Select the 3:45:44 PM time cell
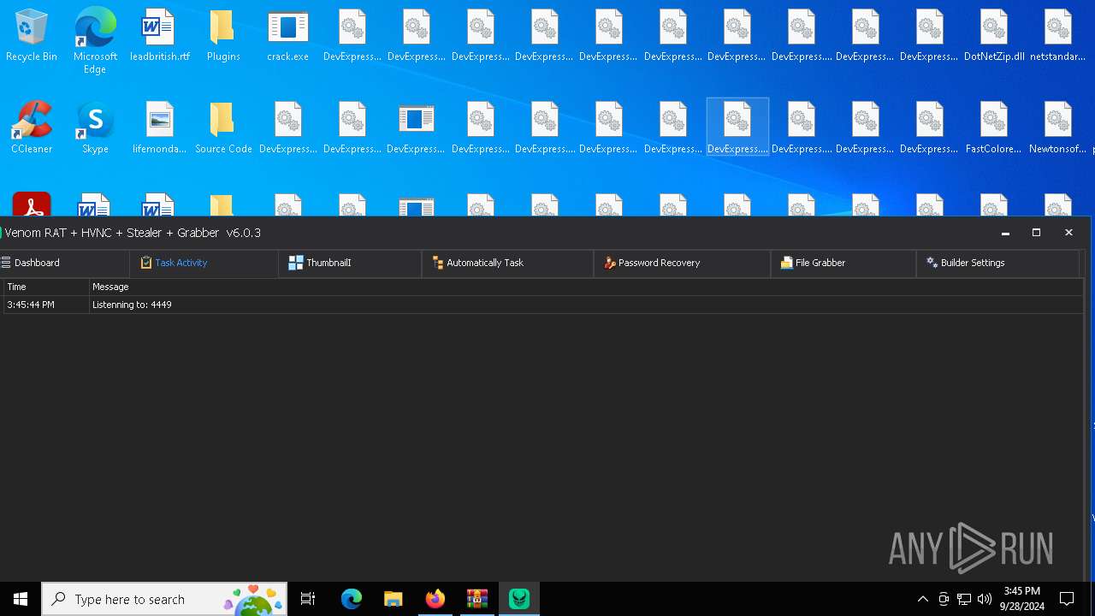The height and width of the screenshot is (616, 1095). (x=46, y=305)
